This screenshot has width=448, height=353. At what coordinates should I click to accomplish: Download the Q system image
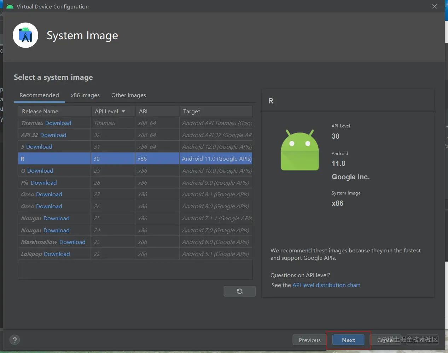tap(40, 170)
